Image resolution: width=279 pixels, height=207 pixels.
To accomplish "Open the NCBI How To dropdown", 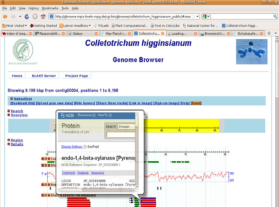I will 105,115.
